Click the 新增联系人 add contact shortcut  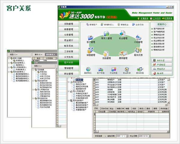(107, 25)
